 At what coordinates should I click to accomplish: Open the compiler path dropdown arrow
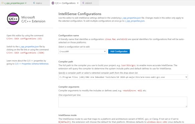(x=186, y=77)
